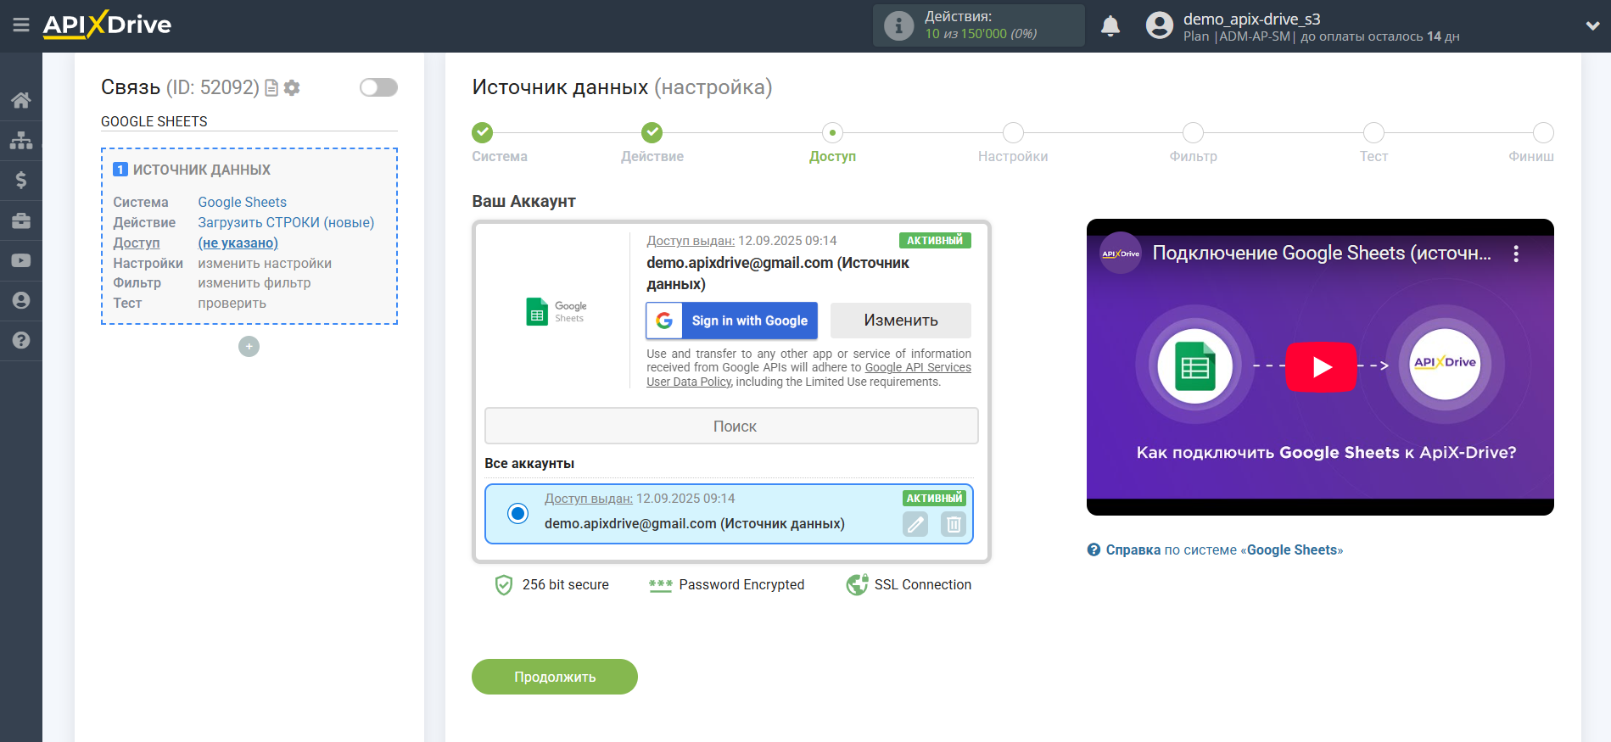1611x742 pixels.
Task: Click Загрузить СТРОКИ (новые) link
Action: (x=286, y=222)
